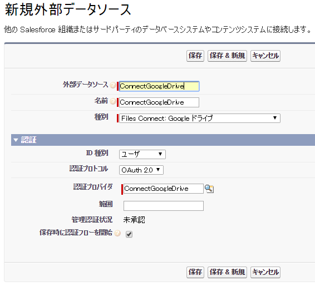This screenshot has height=286, width=315.
Task: Click the top 保存 button
Action: (x=195, y=56)
